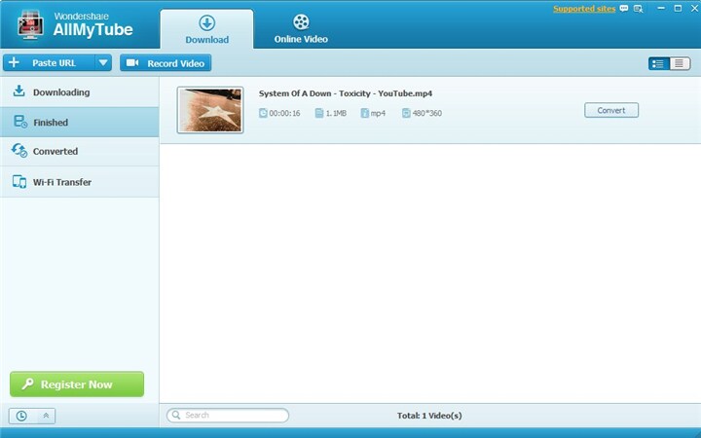
Task: Switch to detailed list view
Action: tap(659, 63)
